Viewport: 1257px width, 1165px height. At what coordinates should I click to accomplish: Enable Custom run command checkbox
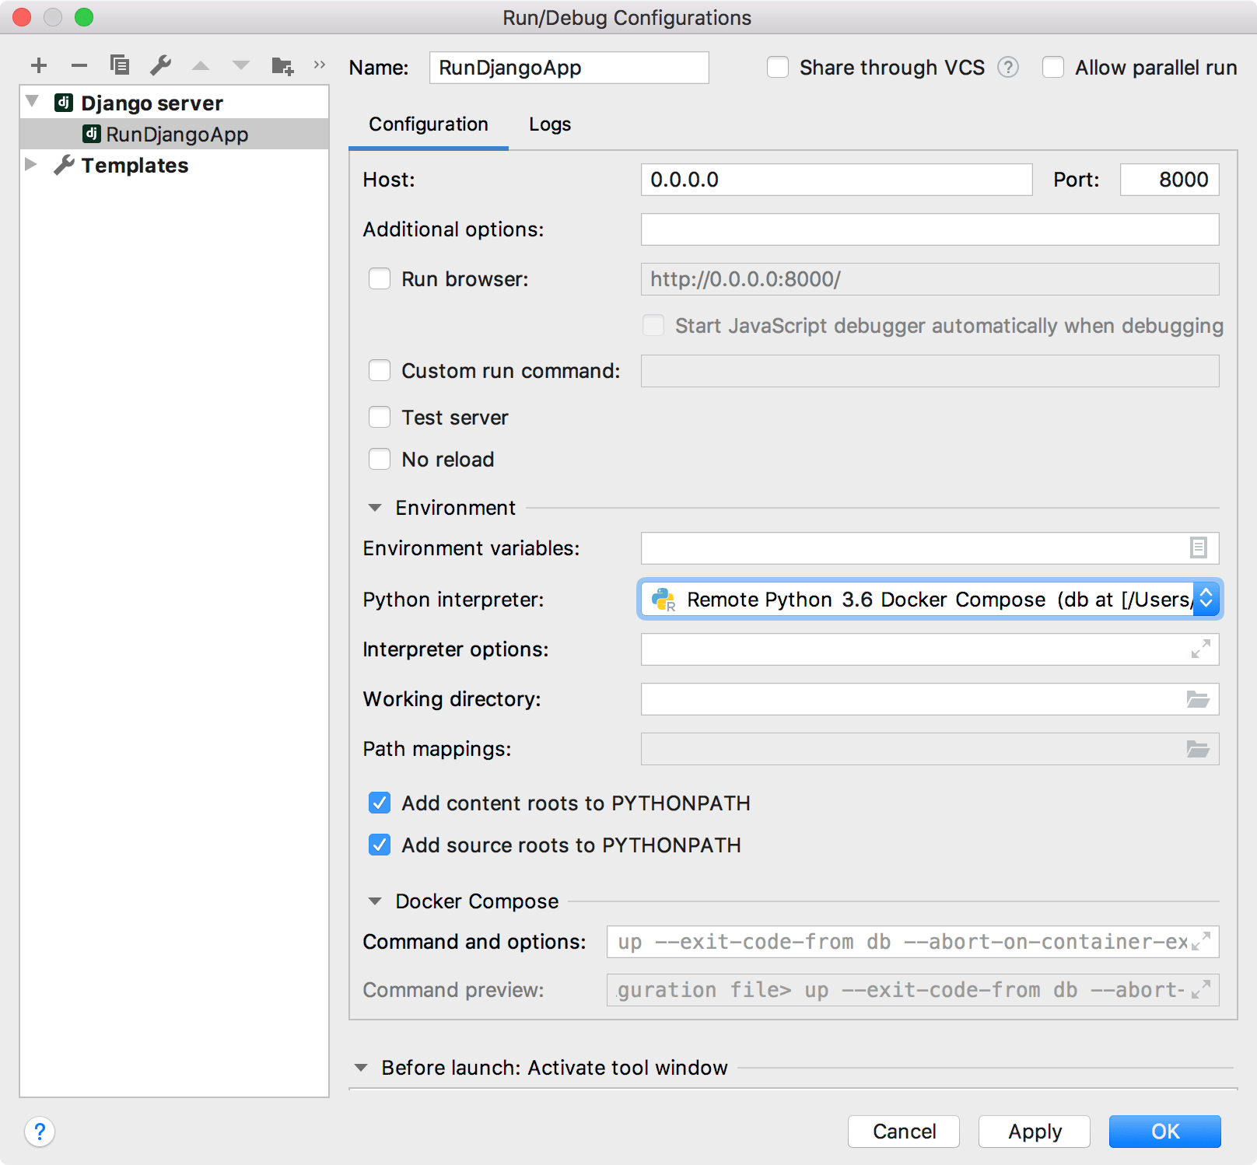click(x=380, y=371)
